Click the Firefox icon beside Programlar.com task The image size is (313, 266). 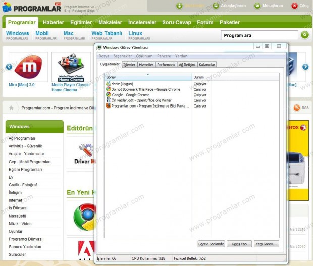tap(108, 105)
